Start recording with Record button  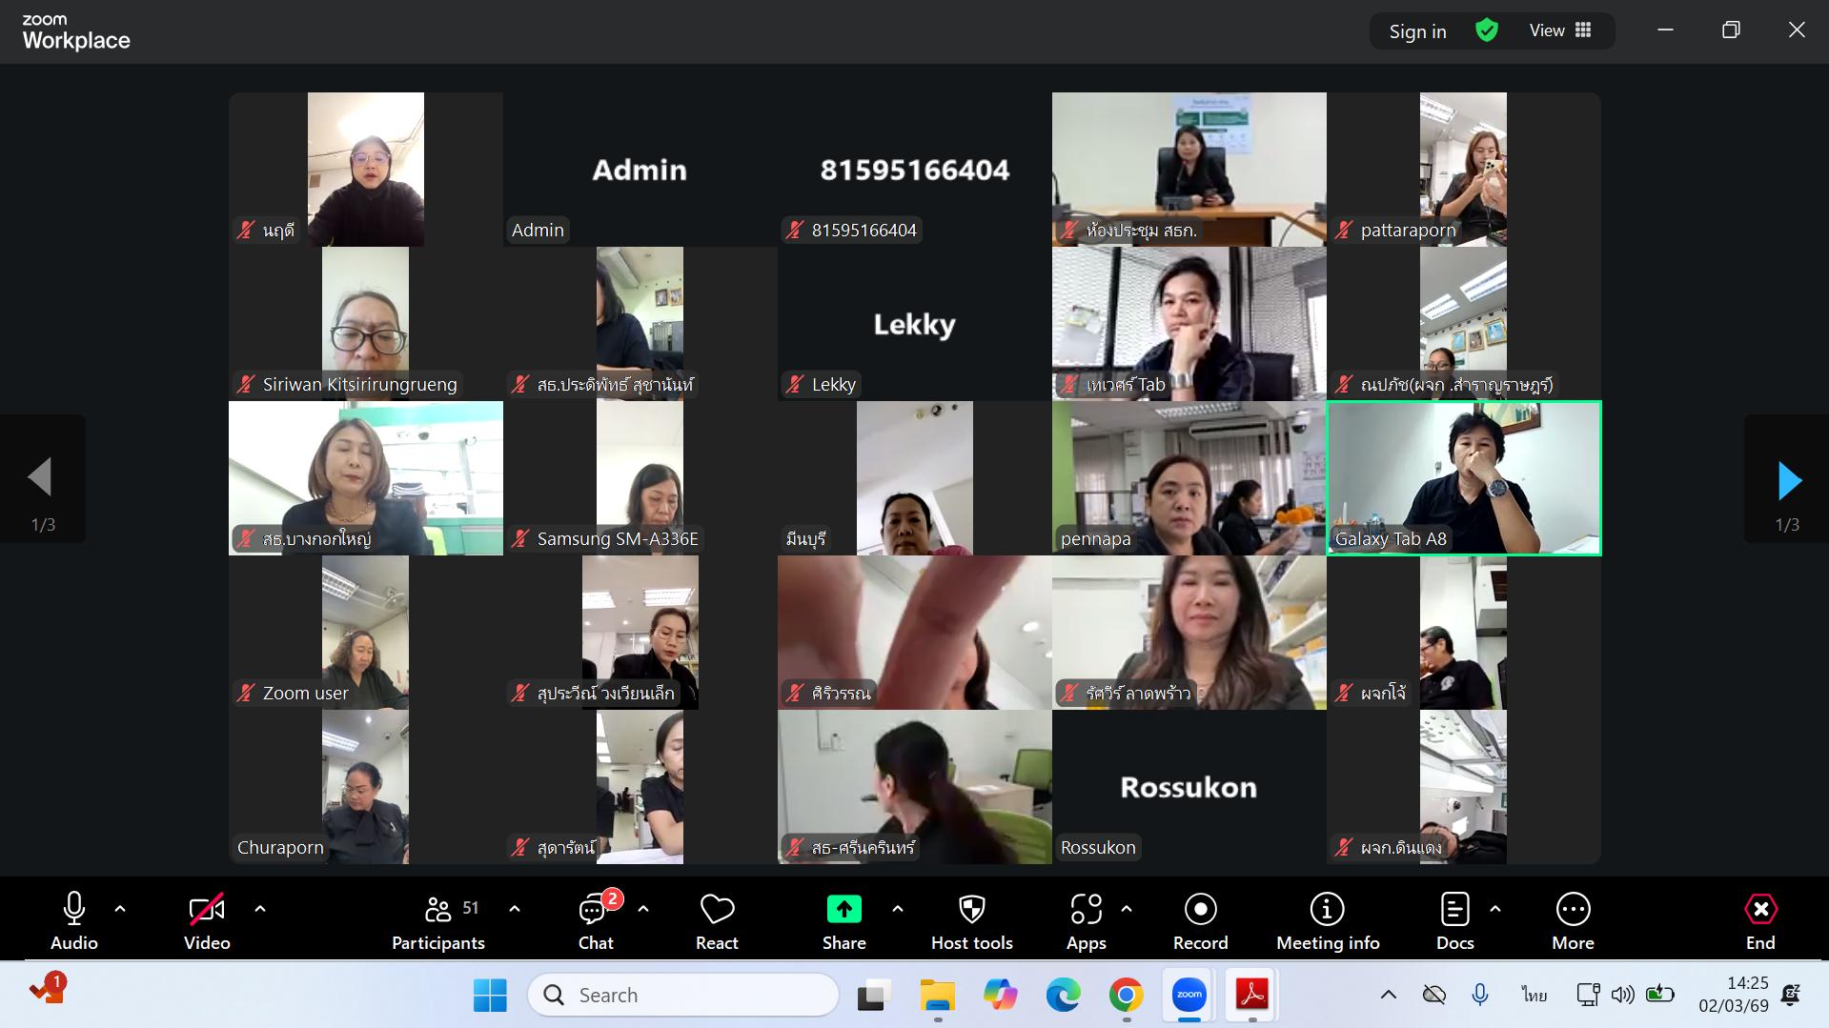coord(1200,920)
